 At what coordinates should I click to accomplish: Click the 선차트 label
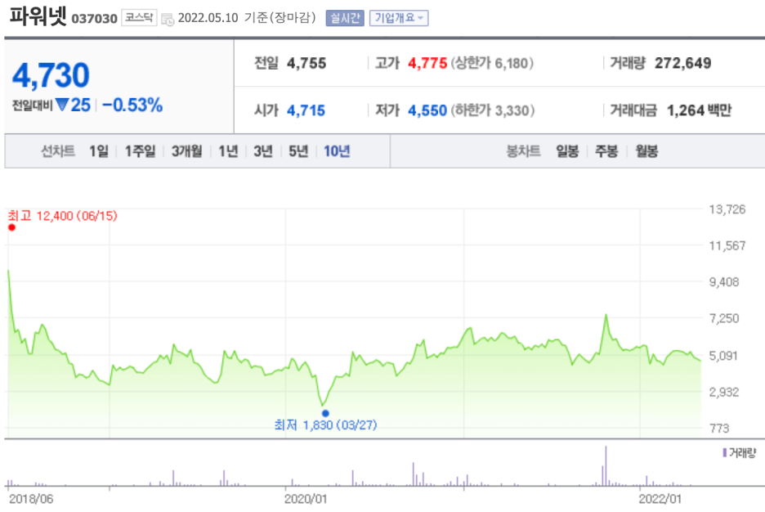coord(58,151)
